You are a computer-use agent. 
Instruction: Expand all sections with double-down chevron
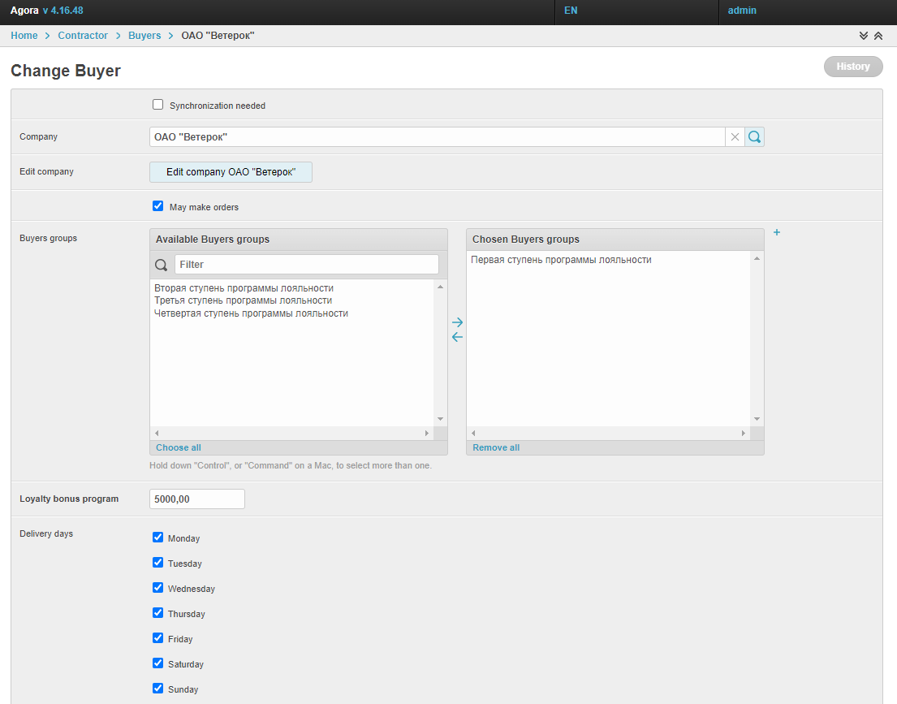click(x=864, y=36)
